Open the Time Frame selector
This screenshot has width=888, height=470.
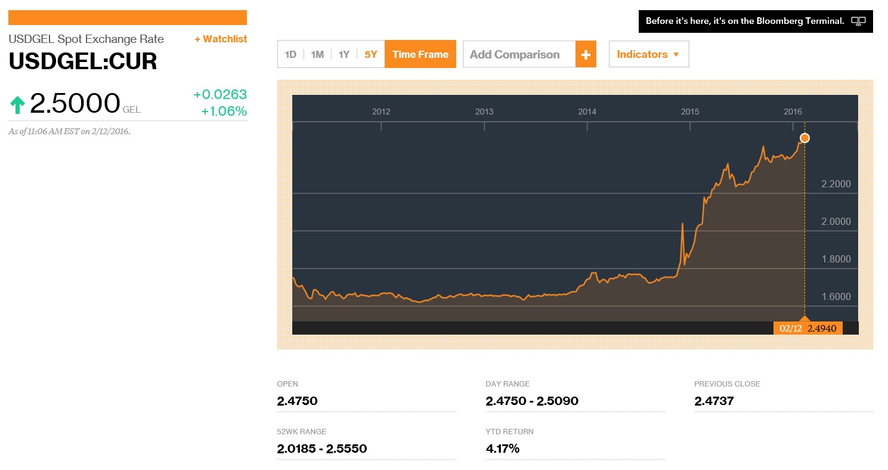[x=420, y=54]
